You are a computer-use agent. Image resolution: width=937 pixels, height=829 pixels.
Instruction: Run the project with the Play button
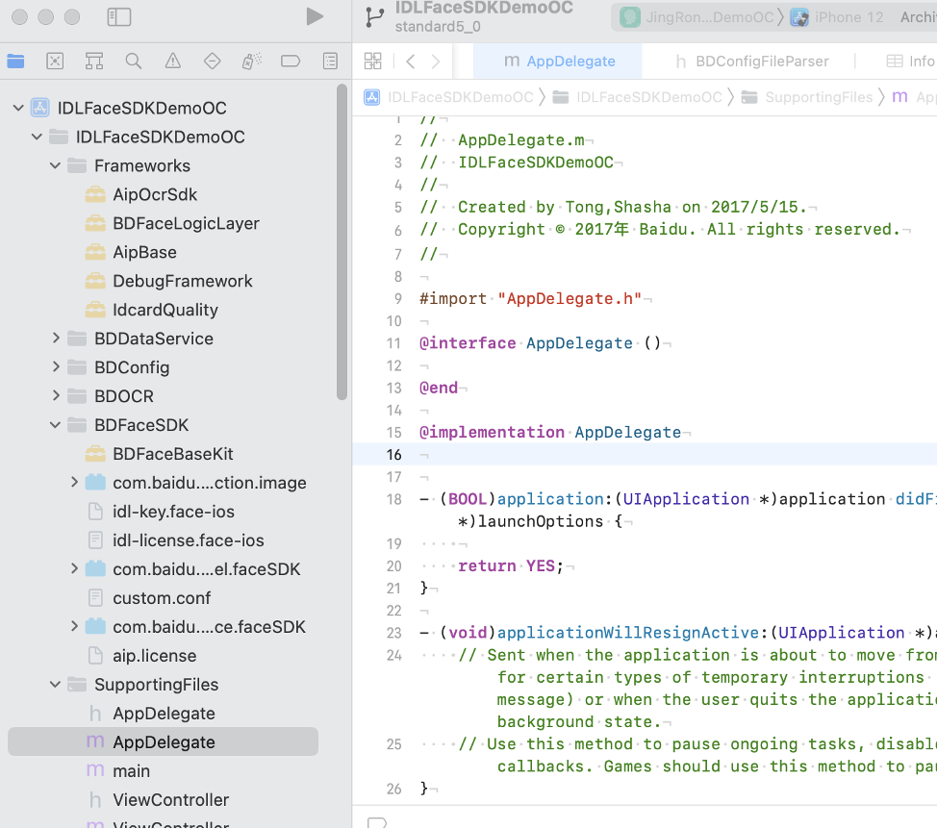click(315, 16)
